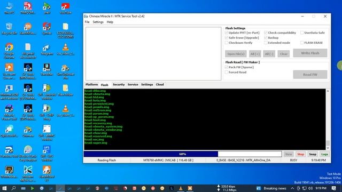
Task: Open the All gmail account.txt file
Action: (28, 51)
